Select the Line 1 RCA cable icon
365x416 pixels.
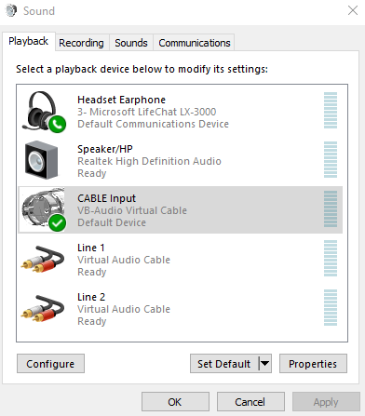[43, 259]
